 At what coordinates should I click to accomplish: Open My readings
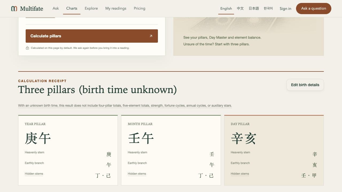[x=116, y=8]
